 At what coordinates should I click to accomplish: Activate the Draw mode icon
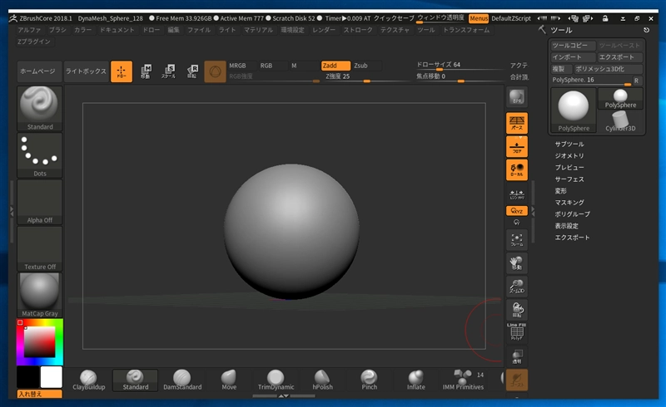[x=122, y=71]
